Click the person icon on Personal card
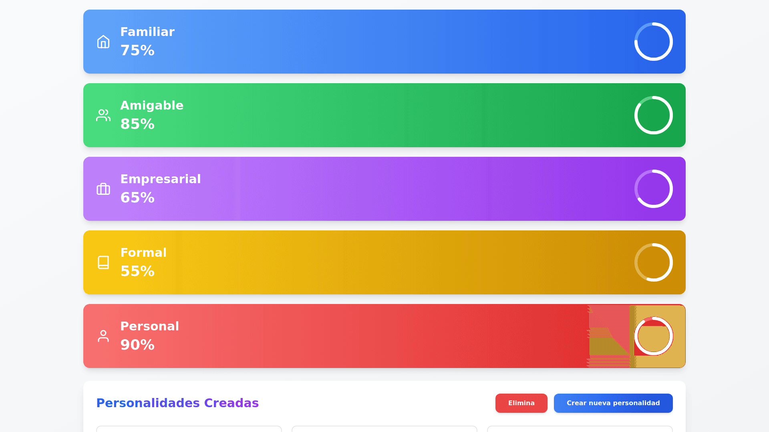Viewport: 769px width, 432px height. [103, 336]
